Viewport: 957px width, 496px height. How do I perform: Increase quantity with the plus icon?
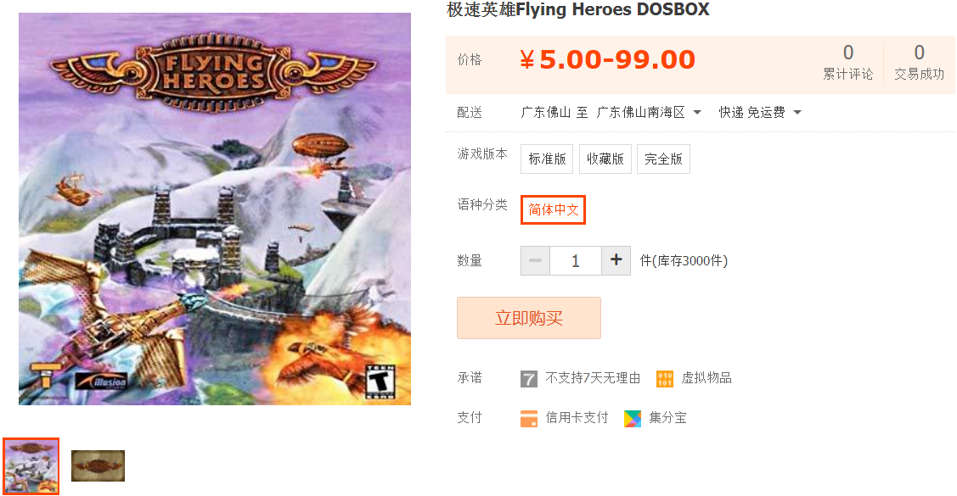(x=616, y=261)
